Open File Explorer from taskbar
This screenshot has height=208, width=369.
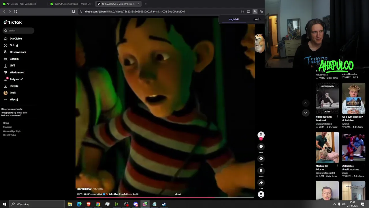(70, 204)
